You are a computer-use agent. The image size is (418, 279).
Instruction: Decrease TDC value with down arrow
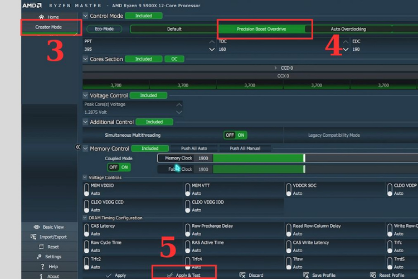(346, 50)
